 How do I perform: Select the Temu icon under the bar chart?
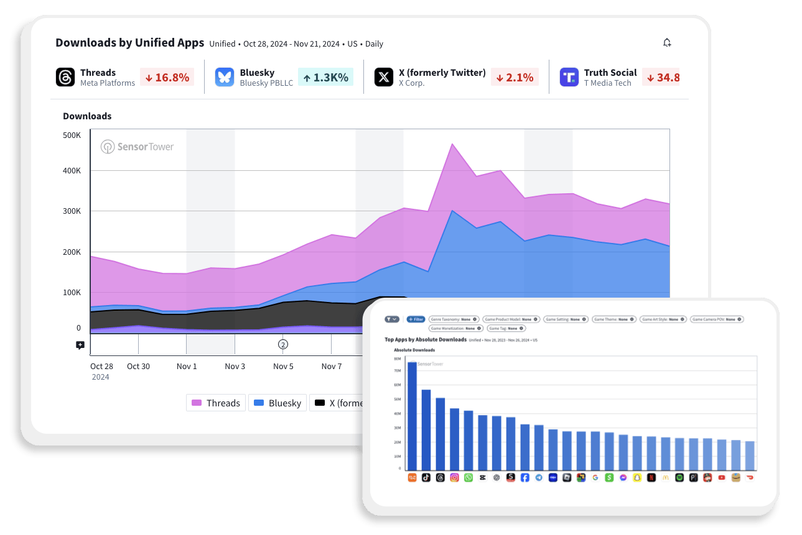coord(412,478)
